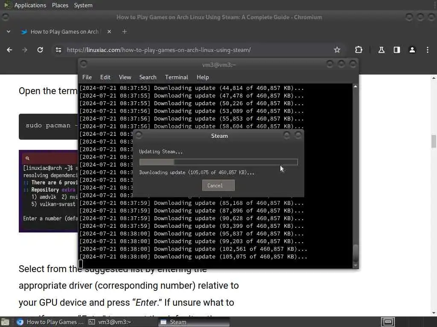437x327 pixels.
Task: Click the terminal scrollbar down arrow
Action: [x=355, y=266]
